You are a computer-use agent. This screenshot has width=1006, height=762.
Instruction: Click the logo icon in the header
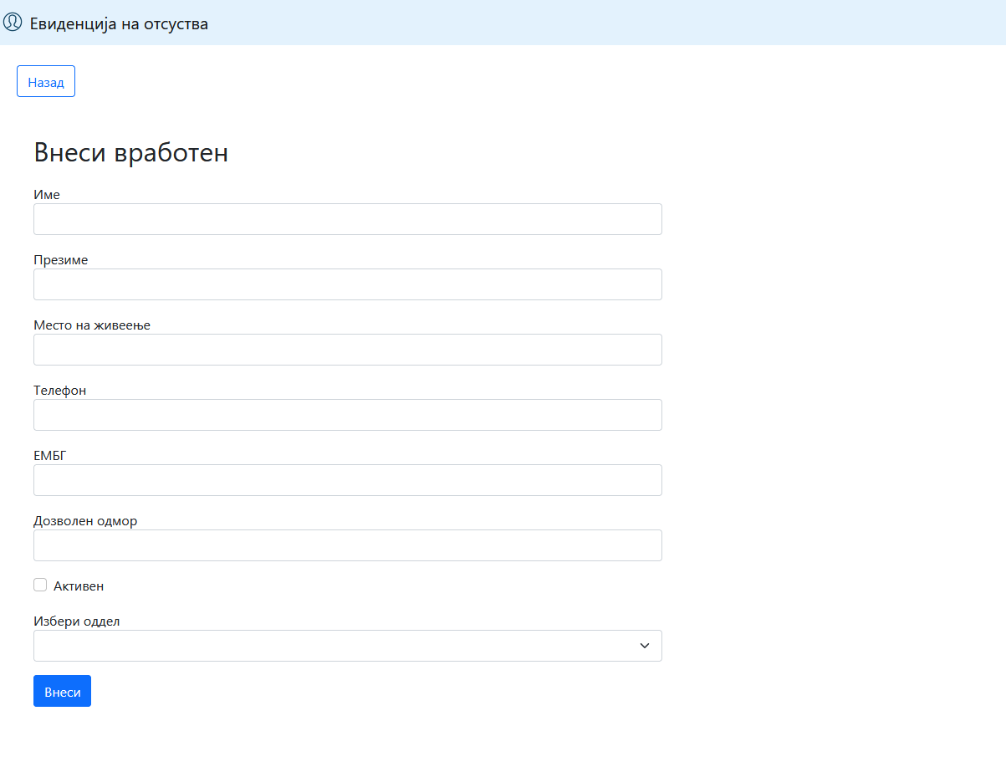point(13,23)
